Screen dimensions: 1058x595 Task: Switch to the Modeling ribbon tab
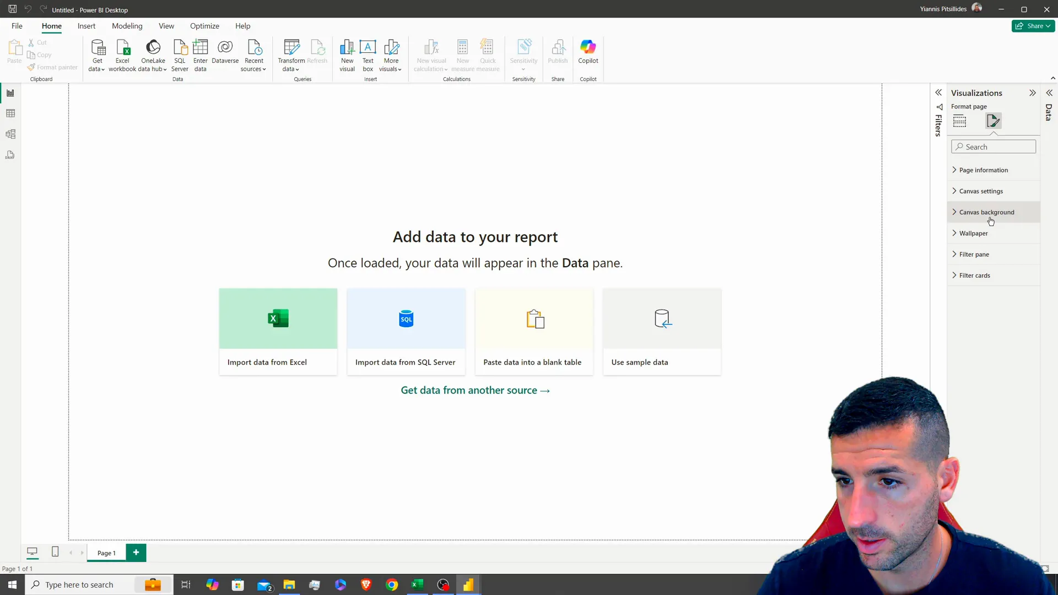(x=127, y=26)
